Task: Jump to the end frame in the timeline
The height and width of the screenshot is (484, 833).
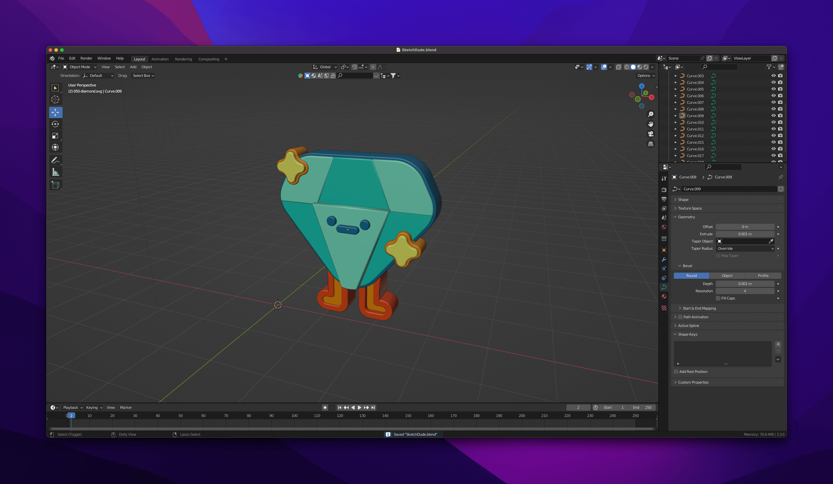Action: tap(373, 407)
